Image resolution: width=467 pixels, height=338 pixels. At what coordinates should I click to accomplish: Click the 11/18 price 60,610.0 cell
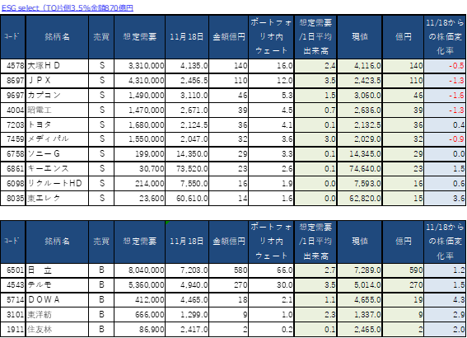pos(187,198)
